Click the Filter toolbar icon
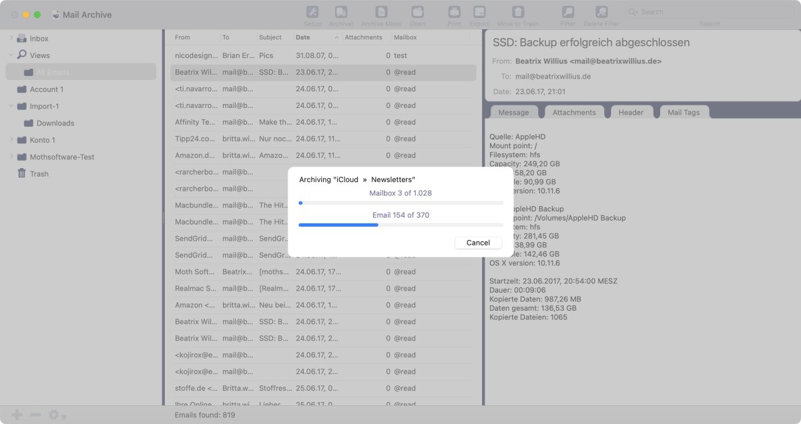 tap(568, 12)
